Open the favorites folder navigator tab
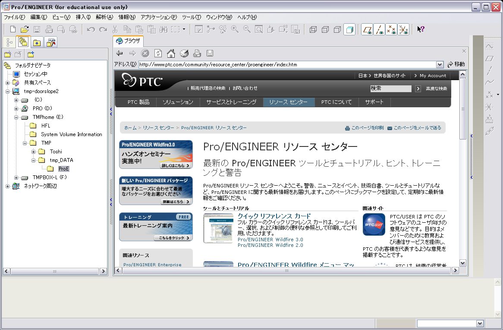The height and width of the screenshot is (330, 503). pyautogui.click(x=37, y=42)
